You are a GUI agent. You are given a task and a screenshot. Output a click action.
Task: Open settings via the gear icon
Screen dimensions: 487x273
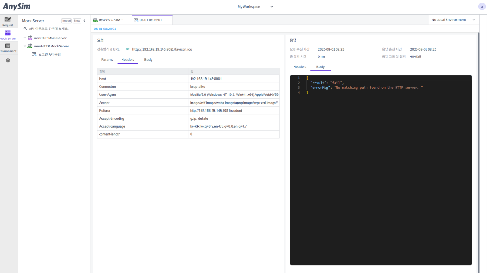(8, 60)
